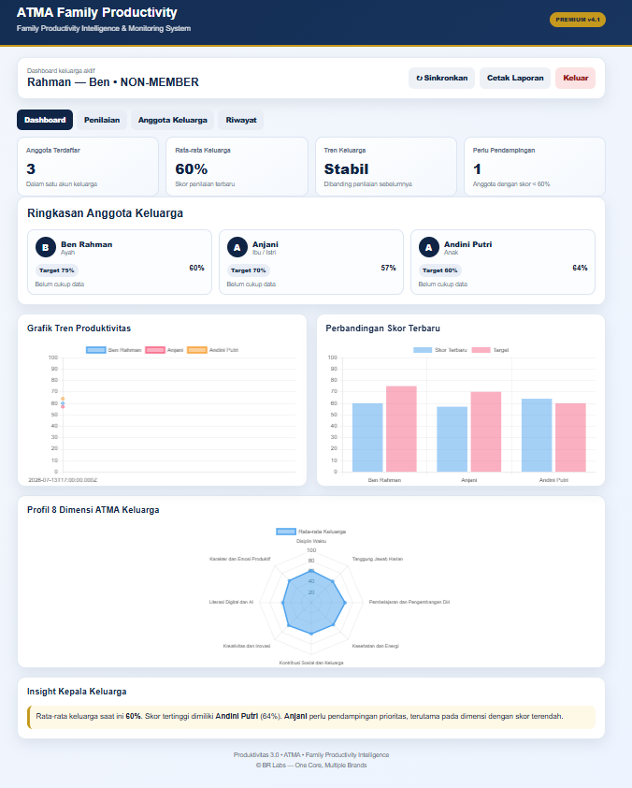
Task: Click the Insight Kepala Keluarga message
Action: point(311,717)
